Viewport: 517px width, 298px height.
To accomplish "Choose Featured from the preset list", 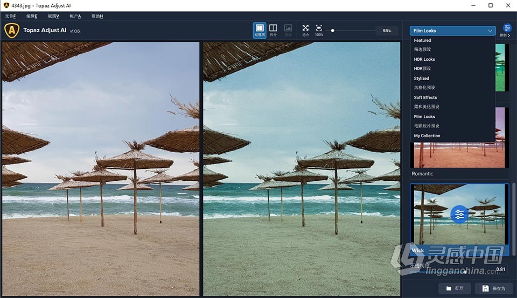I will click(423, 40).
